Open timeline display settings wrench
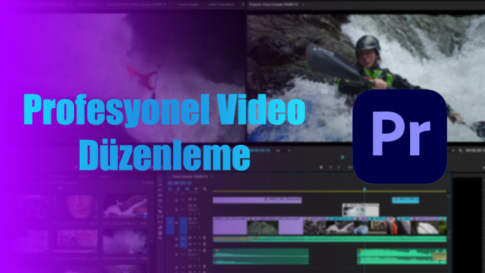 pos(205,189)
